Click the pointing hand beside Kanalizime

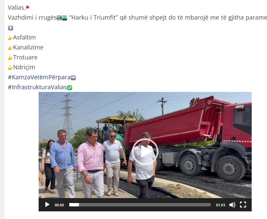click(10, 48)
